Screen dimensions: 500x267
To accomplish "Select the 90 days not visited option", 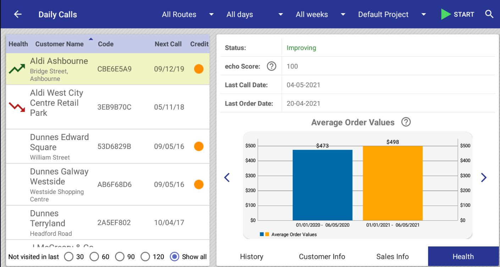I will click(120, 256).
